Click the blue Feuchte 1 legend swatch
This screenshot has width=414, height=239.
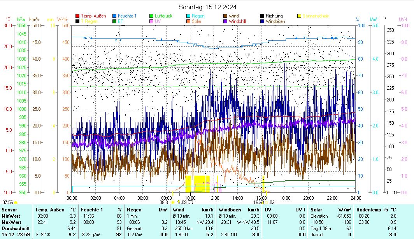click(x=114, y=16)
